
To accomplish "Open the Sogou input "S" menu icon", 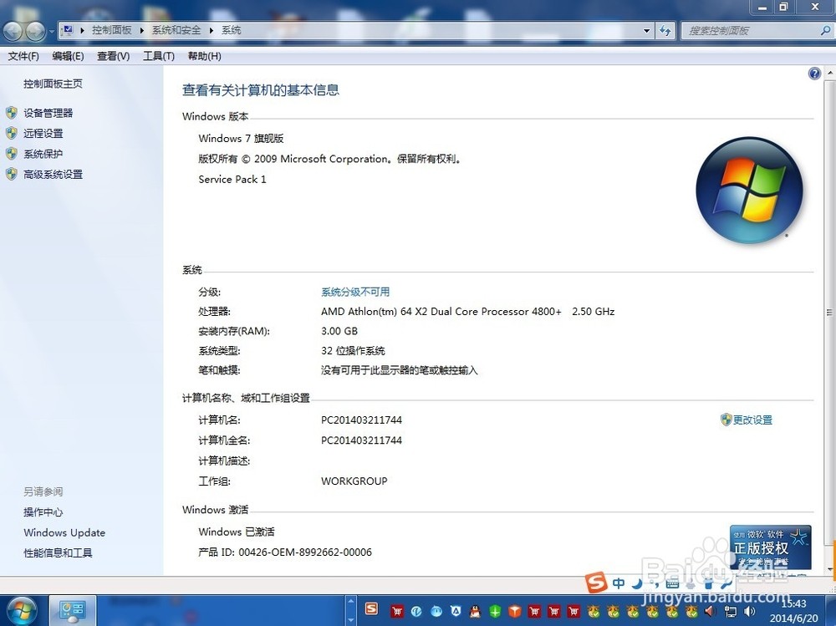I will click(594, 583).
